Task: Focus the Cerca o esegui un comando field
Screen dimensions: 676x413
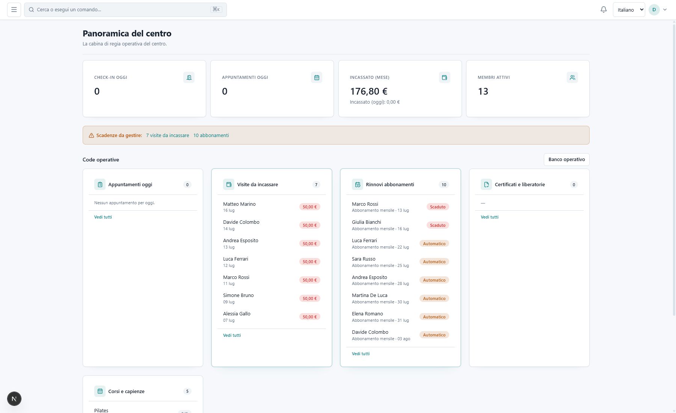Action: (125, 10)
